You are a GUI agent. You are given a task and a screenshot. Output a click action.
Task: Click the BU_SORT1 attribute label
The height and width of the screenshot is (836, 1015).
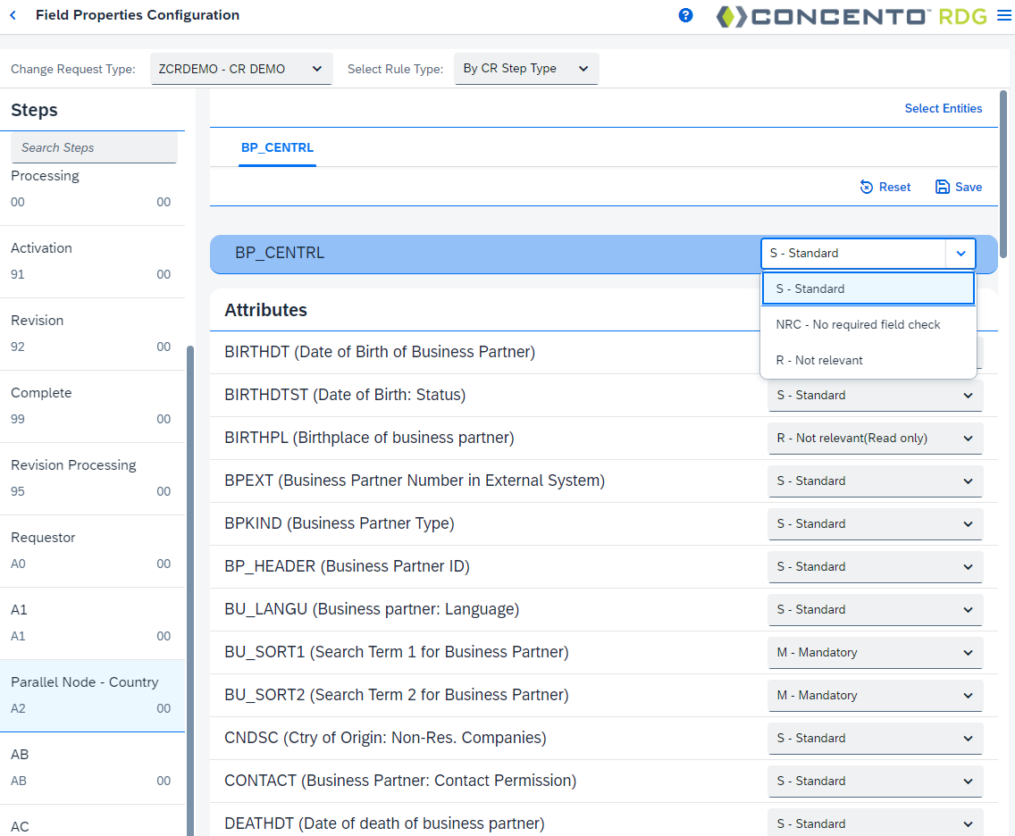[x=396, y=652]
